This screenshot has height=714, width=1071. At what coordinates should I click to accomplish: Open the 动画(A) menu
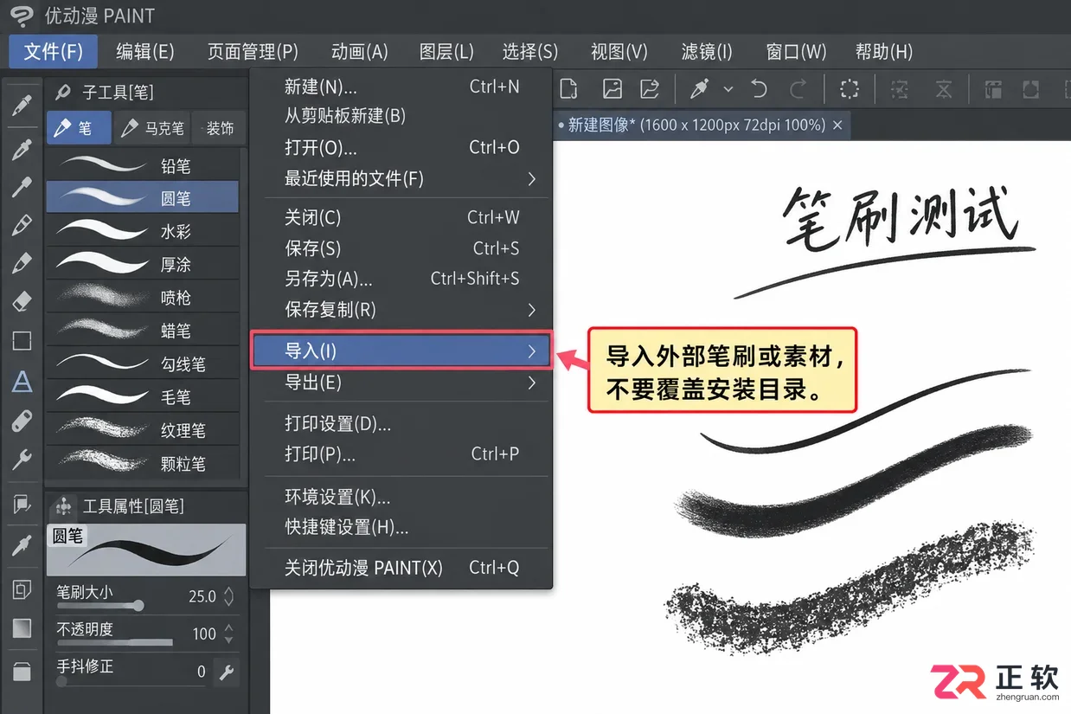click(359, 52)
